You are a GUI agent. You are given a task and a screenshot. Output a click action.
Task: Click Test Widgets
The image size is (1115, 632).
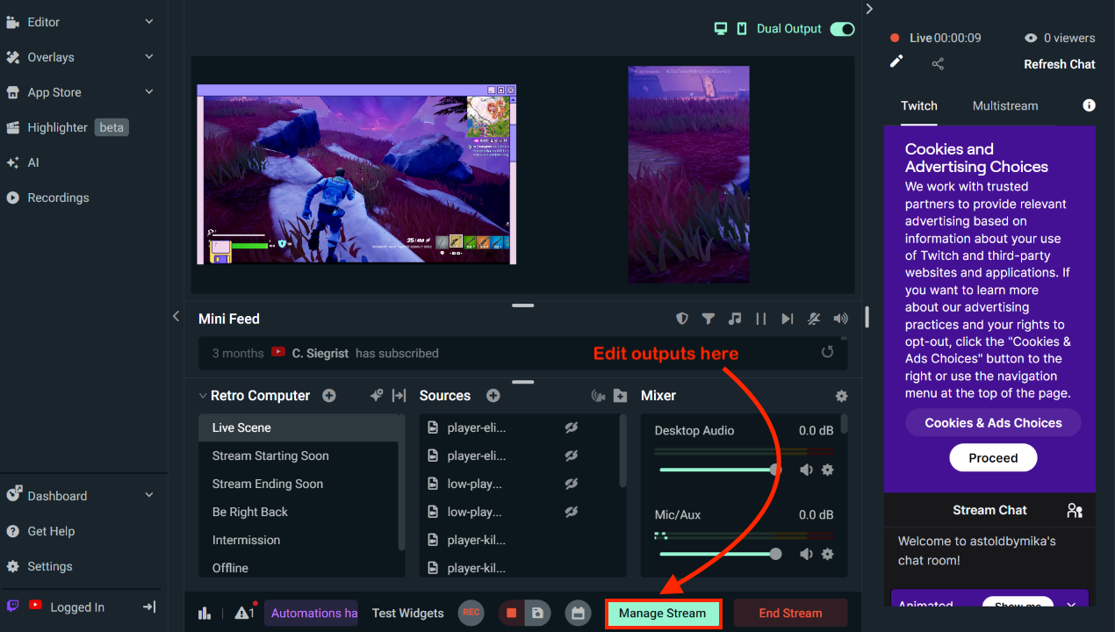(x=408, y=614)
